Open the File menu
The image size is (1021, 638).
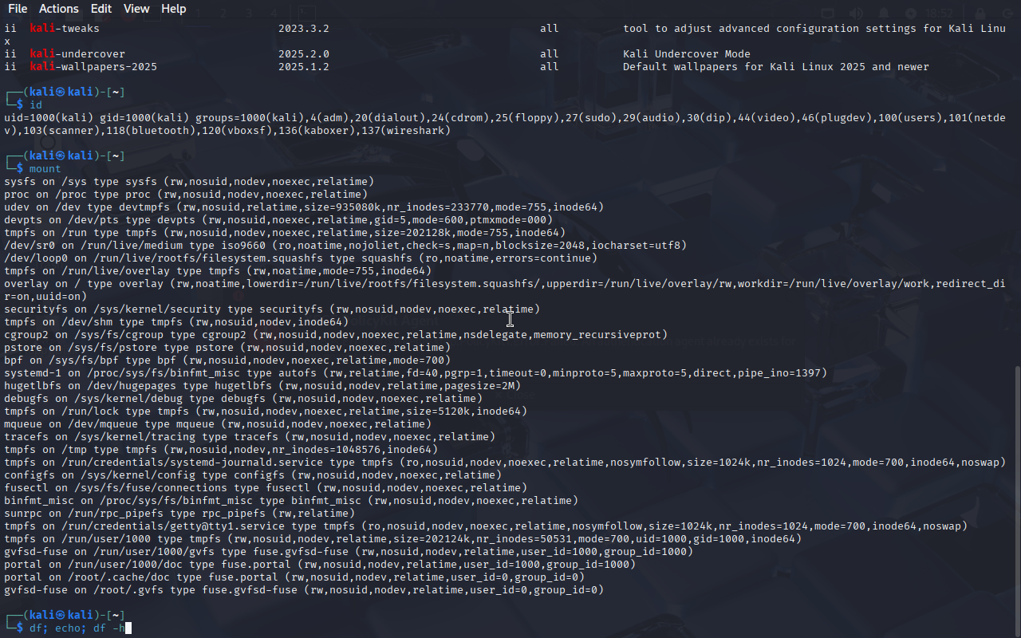[x=17, y=9]
